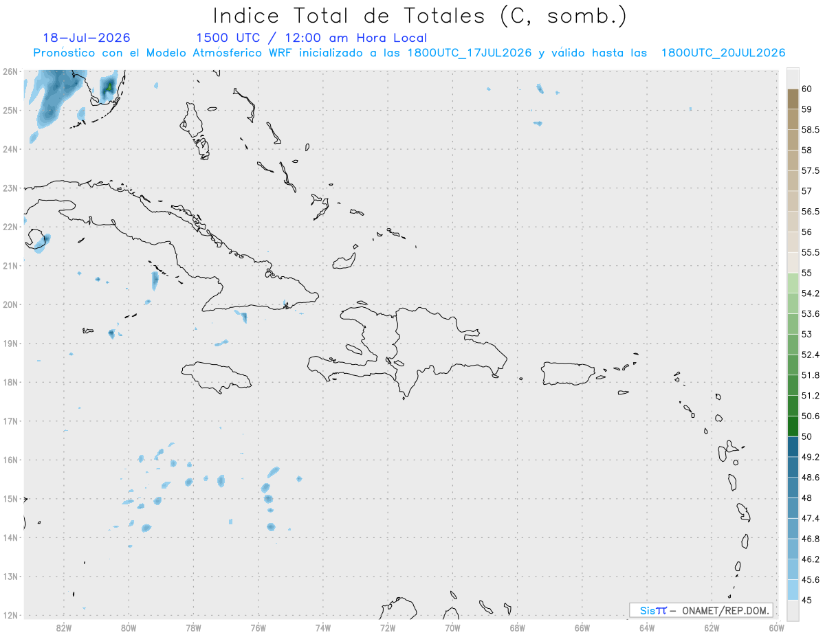Click the color scale value 54.2

point(810,293)
